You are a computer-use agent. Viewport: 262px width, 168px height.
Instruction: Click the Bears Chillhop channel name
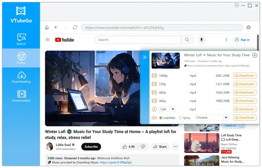(x=229, y=144)
